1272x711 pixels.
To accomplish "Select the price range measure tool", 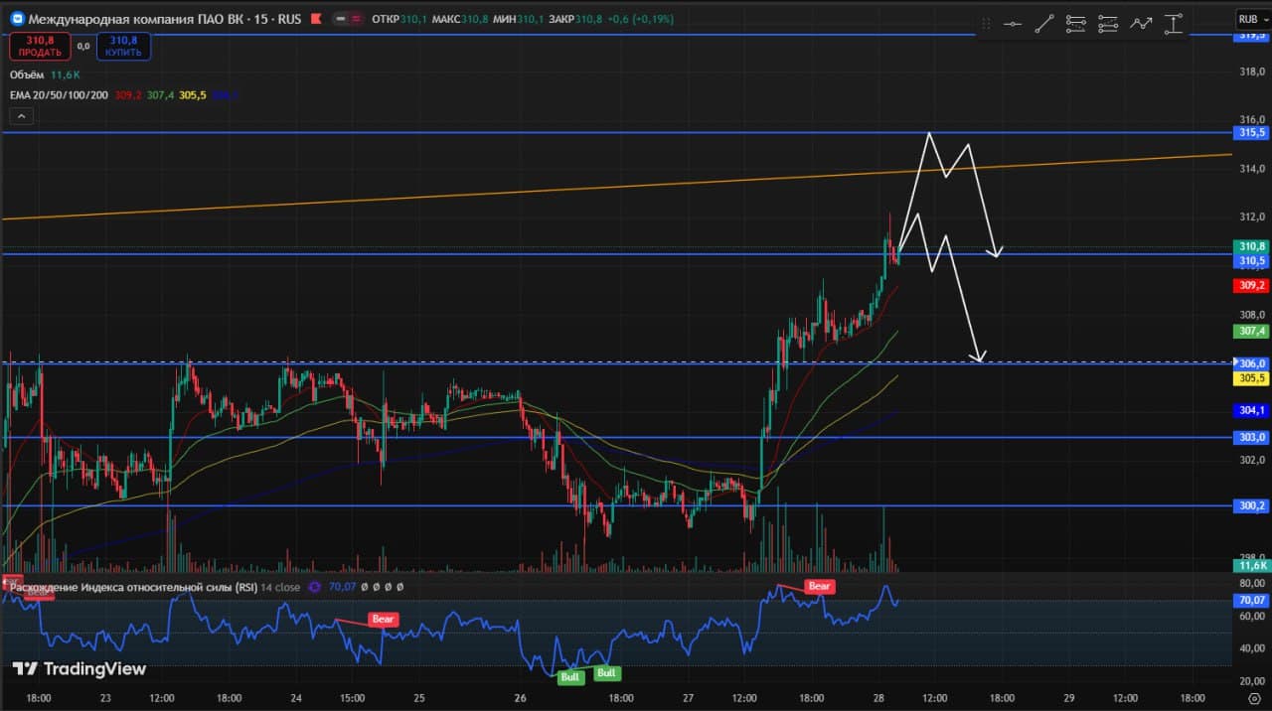I will (1174, 24).
